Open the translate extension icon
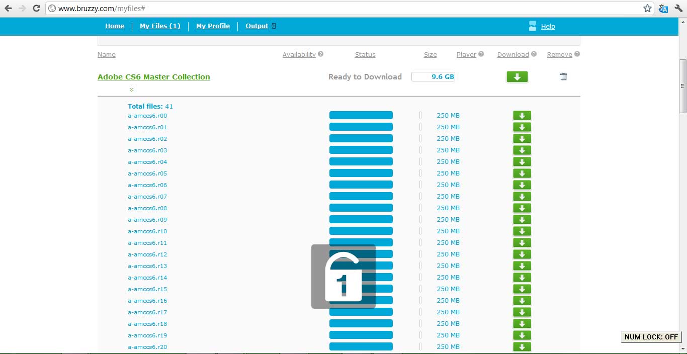687x354 pixels. (663, 8)
